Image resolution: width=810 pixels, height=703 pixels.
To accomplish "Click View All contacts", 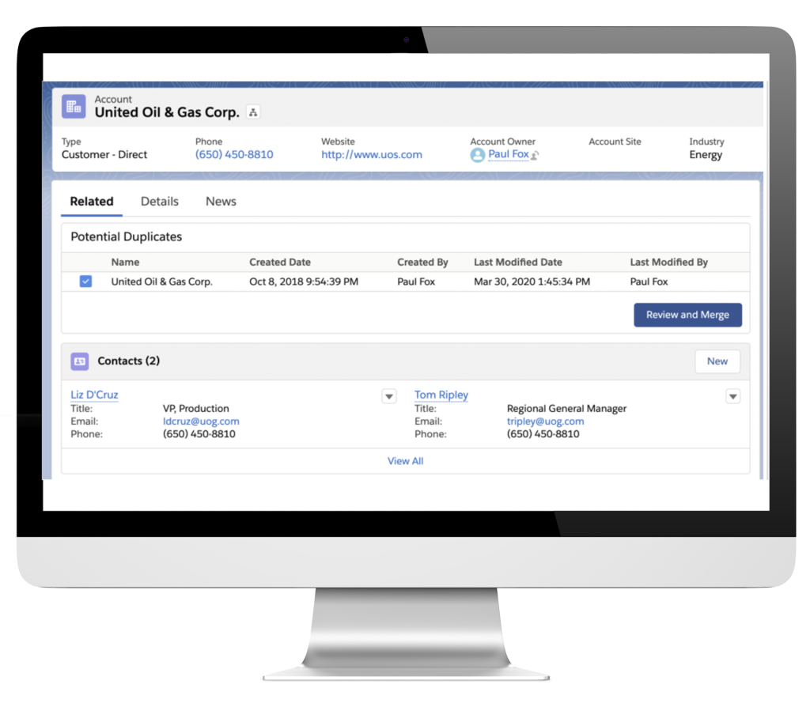I will 405,461.
